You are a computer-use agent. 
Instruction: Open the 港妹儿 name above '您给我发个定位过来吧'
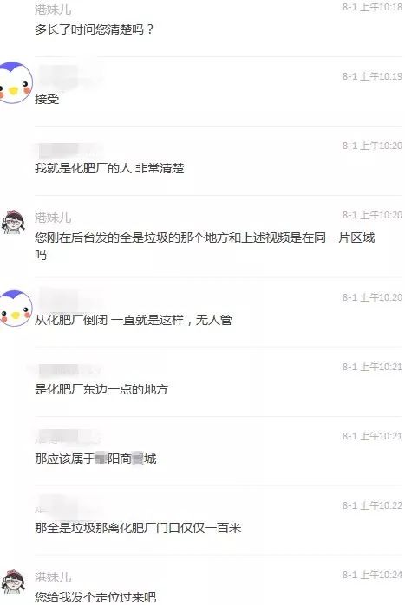point(53,577)
